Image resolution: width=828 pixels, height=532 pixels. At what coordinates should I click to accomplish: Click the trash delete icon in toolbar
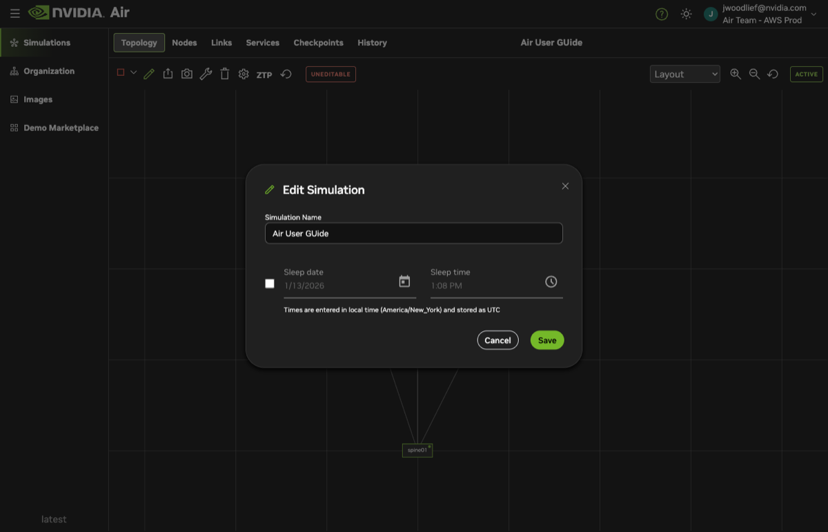225,75
